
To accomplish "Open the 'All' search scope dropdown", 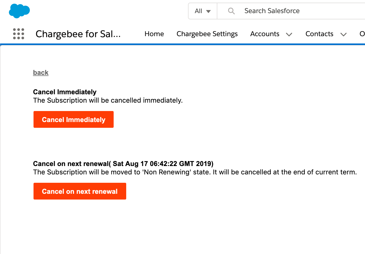I will tap(203, 11).
